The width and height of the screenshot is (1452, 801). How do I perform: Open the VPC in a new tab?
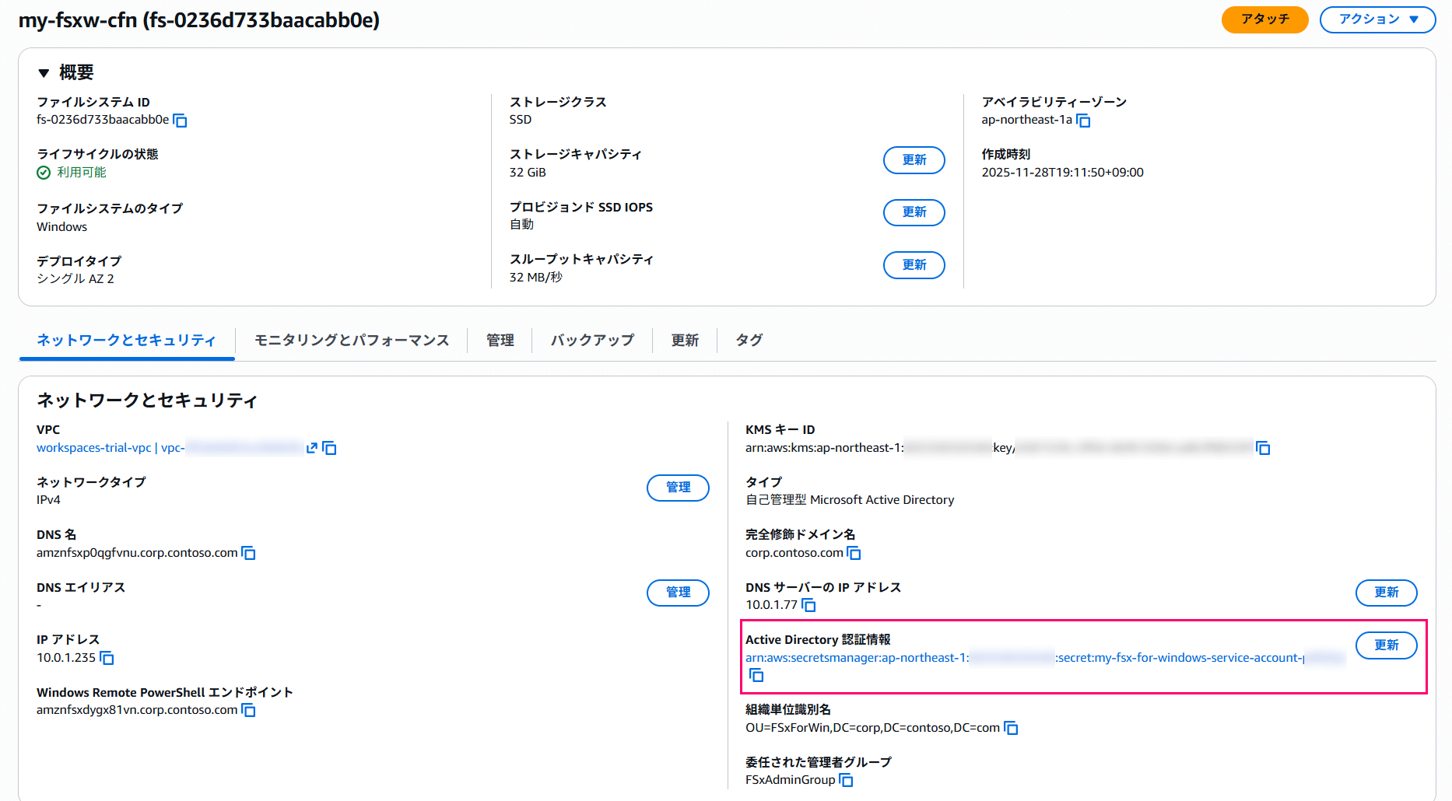[x=311, y=448]
